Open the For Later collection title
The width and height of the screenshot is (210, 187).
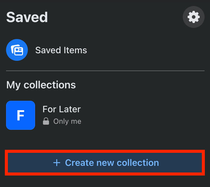61,109
